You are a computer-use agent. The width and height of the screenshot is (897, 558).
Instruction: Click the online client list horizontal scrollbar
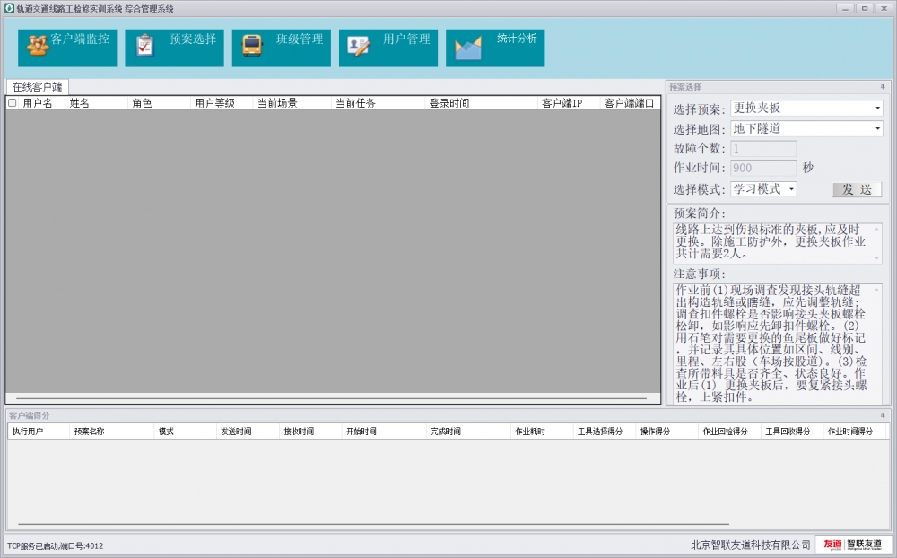click(332, 397)
